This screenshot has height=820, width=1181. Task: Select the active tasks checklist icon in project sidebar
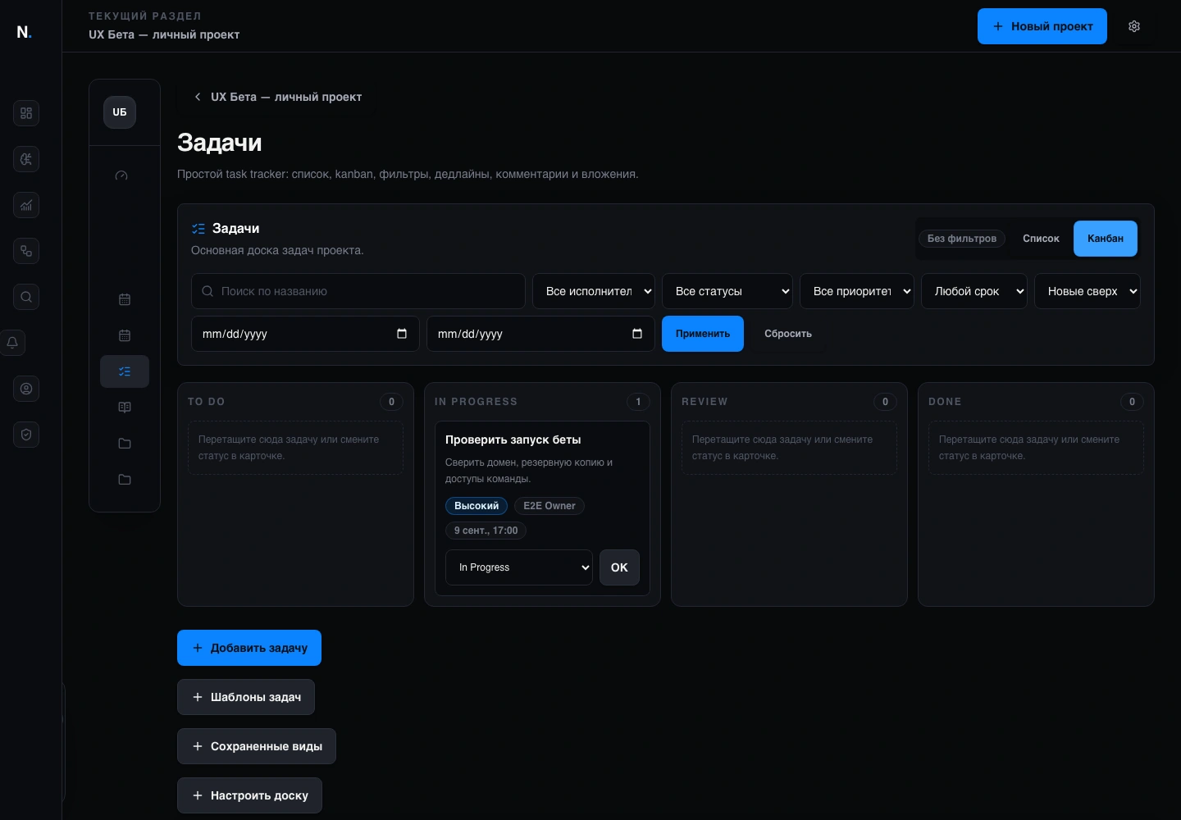[125, 371]
